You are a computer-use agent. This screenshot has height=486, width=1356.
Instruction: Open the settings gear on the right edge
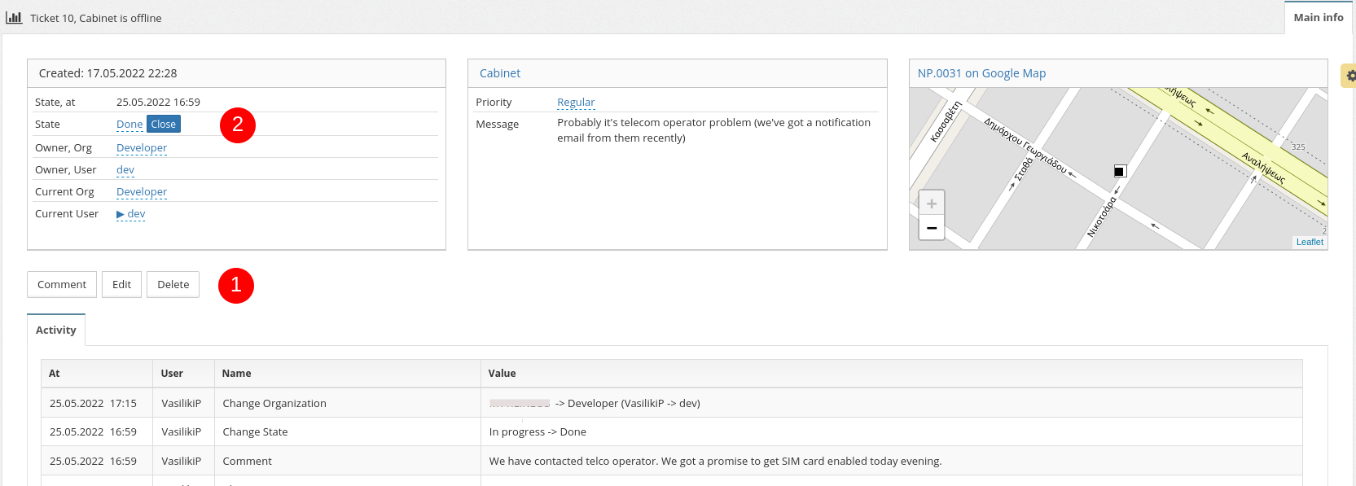tap(1349, 76)
